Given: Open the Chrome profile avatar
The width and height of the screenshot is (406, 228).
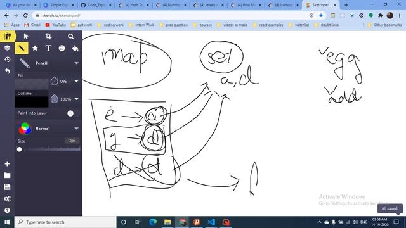Looking at the screenshot, I should (x=390, y=15).
